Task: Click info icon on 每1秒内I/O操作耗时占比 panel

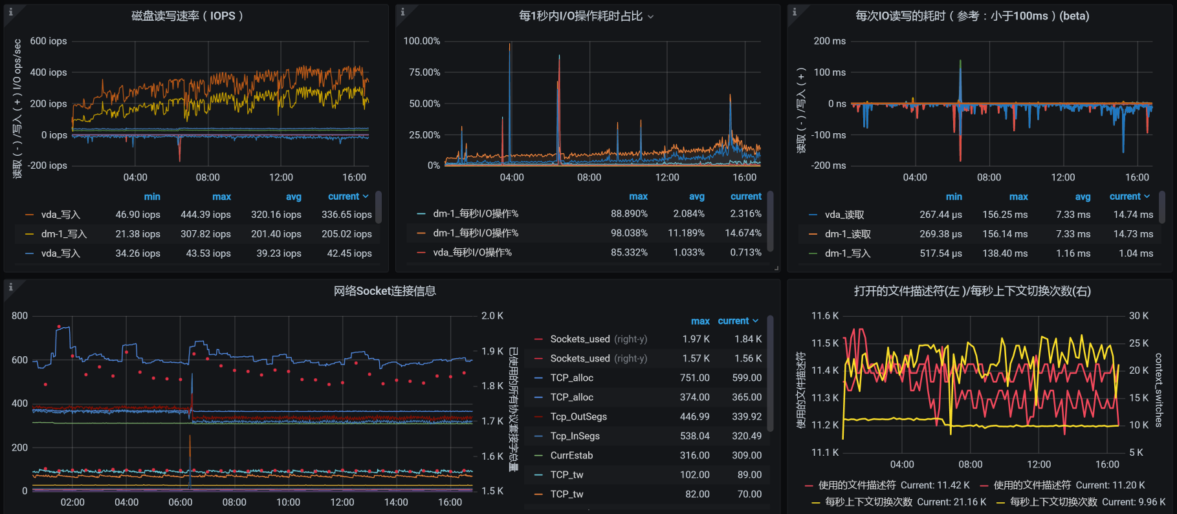Action: (402, 12)
